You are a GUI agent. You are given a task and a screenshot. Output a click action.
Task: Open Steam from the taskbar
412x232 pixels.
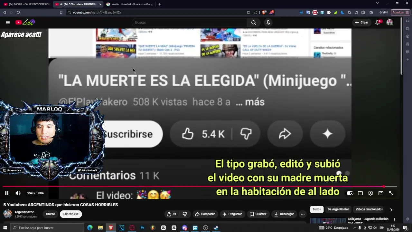(216, 228)
